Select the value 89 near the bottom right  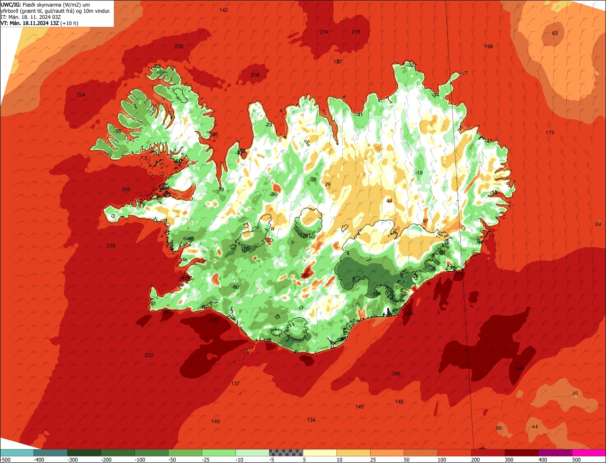pos(499,428)
